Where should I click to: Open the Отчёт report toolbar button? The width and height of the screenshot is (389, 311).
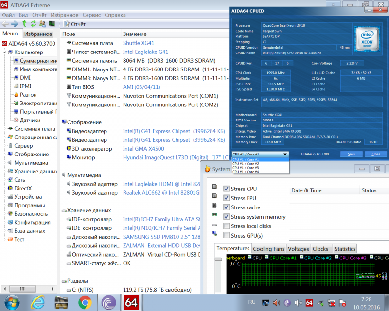(x=74, y=24)
